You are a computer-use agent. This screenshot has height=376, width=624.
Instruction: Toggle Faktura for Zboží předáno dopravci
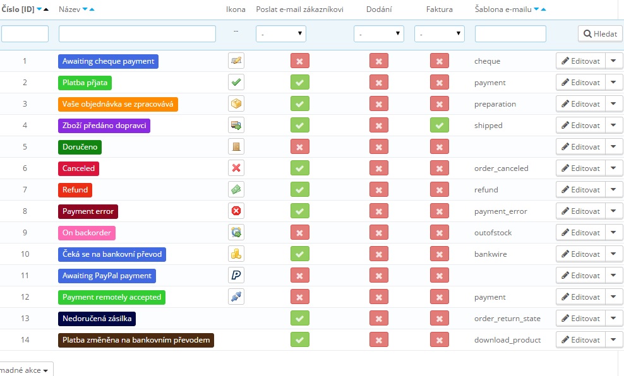click(440, 126)
